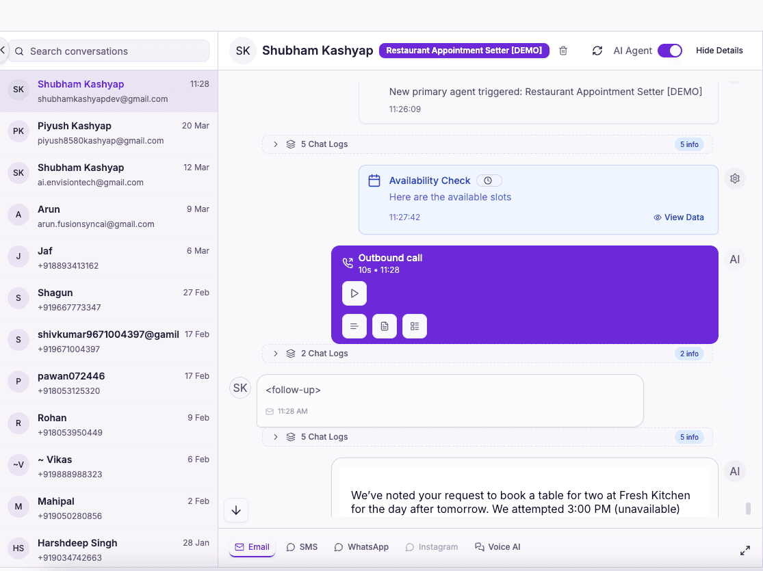Open the call details list icon
The height and width of the screenshot is (571, 763).
(414, 326)
